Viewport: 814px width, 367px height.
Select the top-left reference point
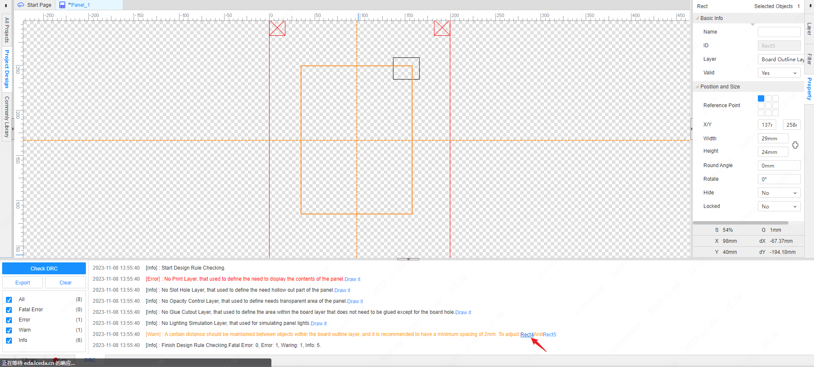click(761, 98)
